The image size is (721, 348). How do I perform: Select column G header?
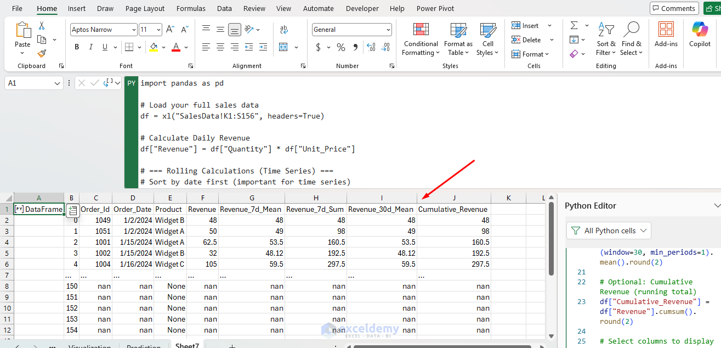pyautogui.click(x=251, y=198)
